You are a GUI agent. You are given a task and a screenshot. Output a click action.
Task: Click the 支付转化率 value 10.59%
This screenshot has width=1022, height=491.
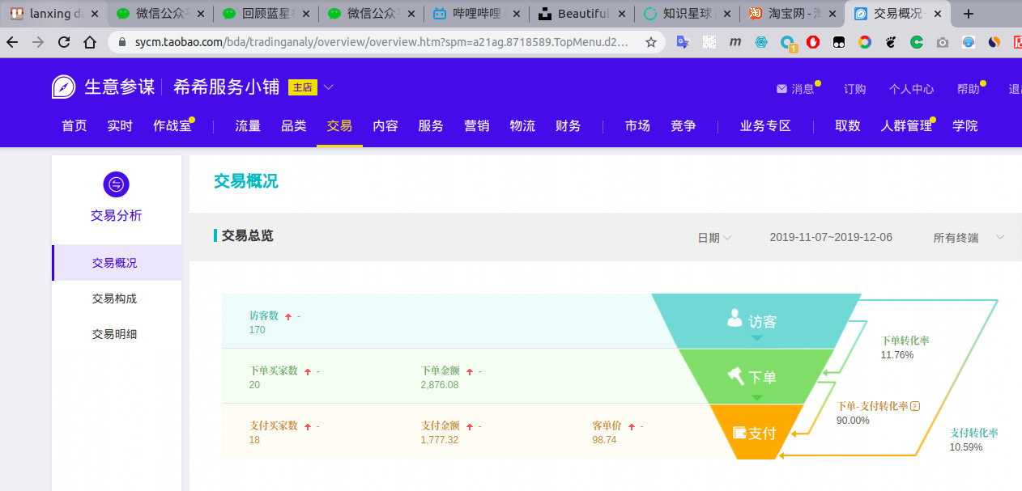tap(966, 447)
